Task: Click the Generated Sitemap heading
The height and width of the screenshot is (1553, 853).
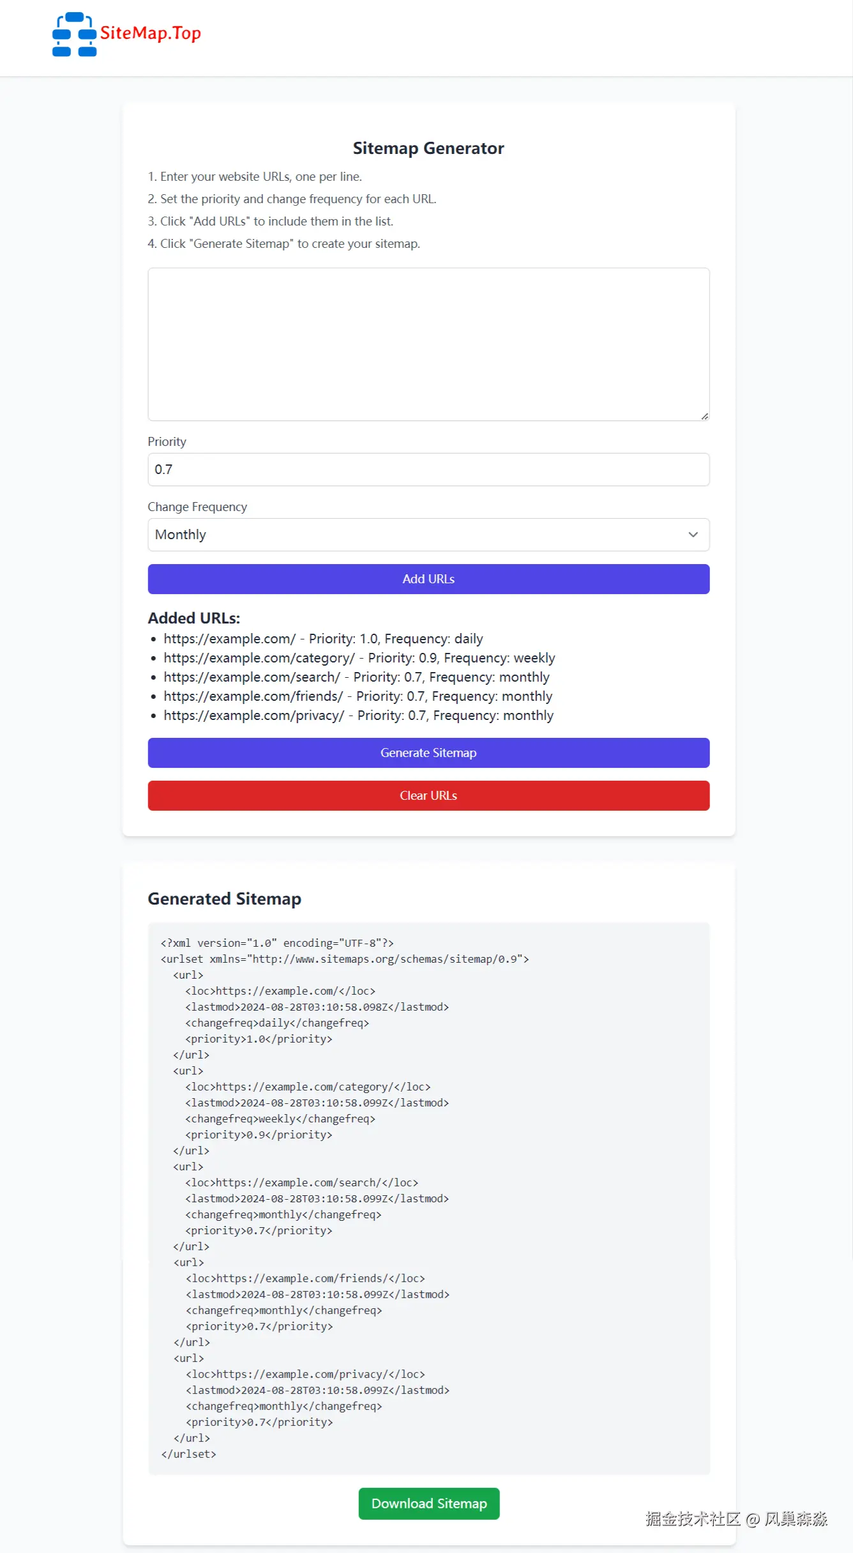Action: pyautogui.click(x=224, y=898)
